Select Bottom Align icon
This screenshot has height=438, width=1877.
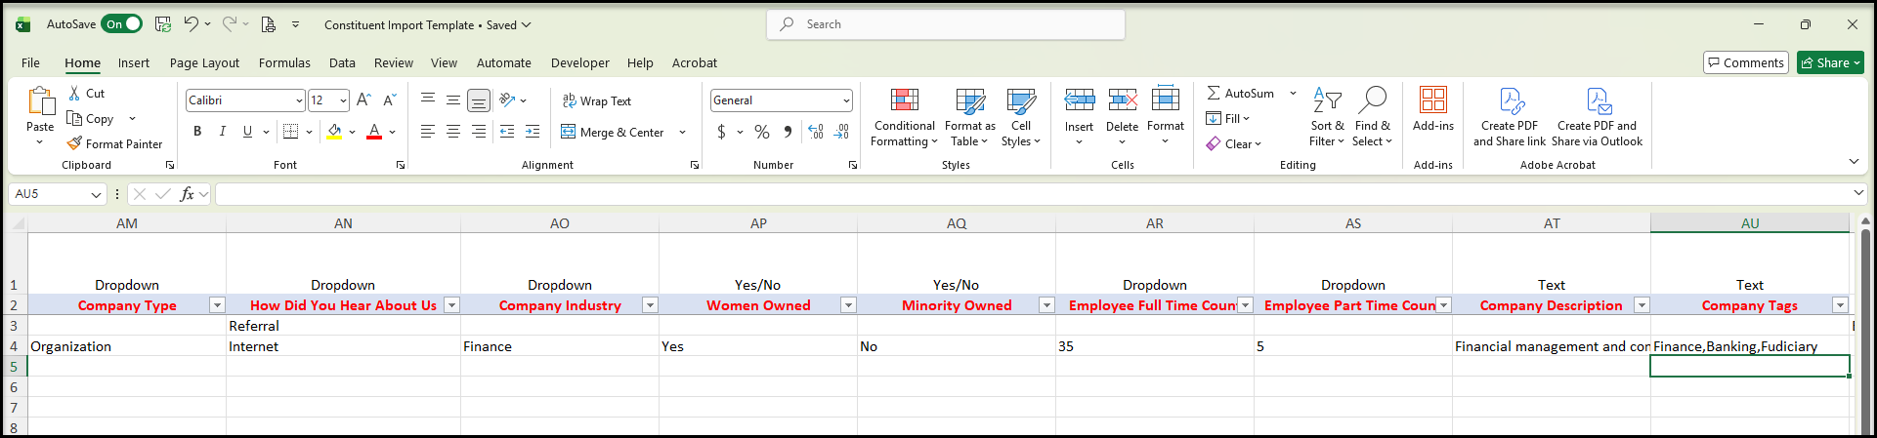(x=479, y=100)
